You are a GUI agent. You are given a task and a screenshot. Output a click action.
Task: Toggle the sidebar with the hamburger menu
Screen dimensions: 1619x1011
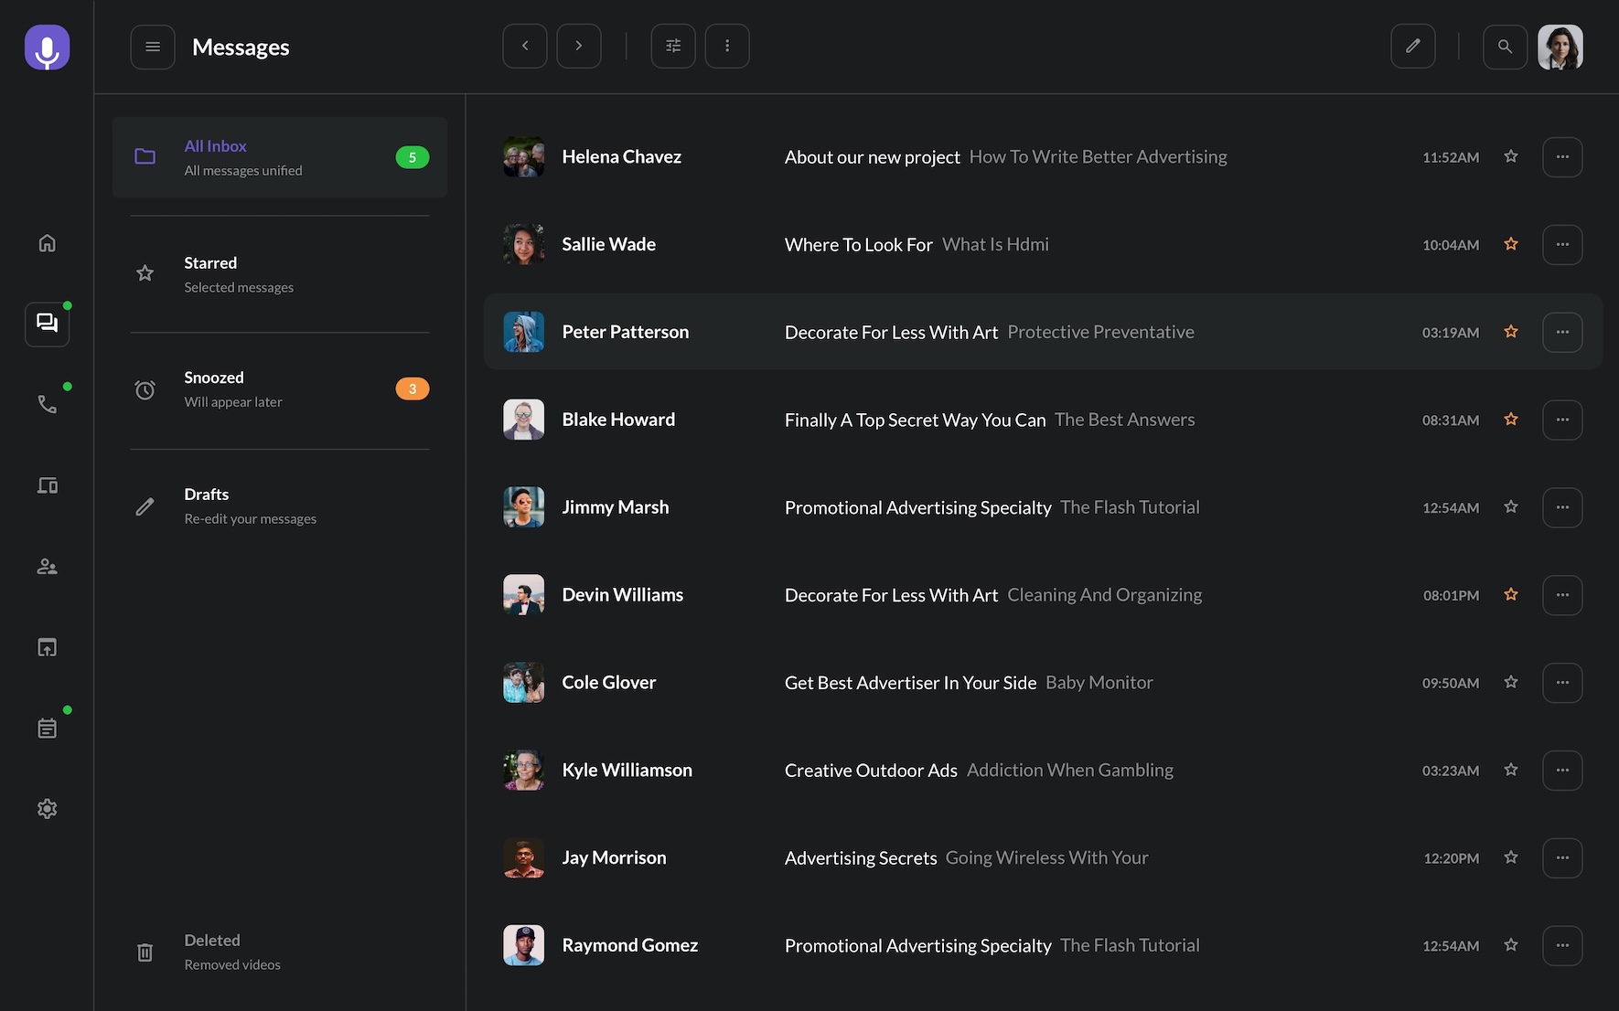[152, 46]
